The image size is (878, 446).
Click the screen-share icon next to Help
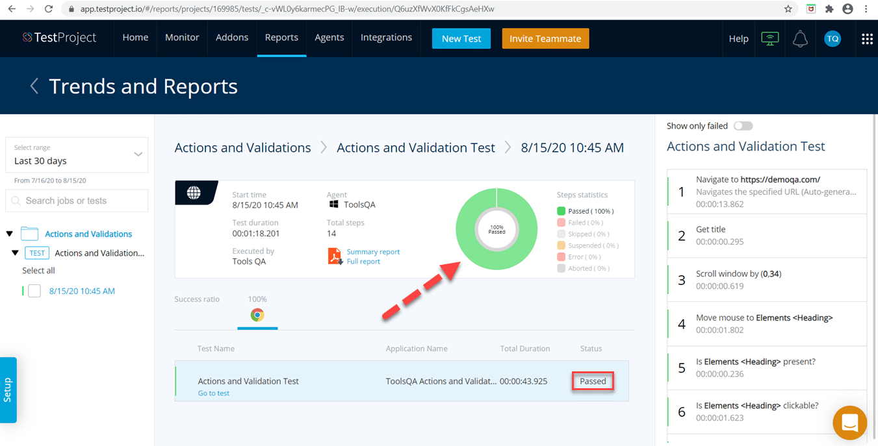pos(769,38)
